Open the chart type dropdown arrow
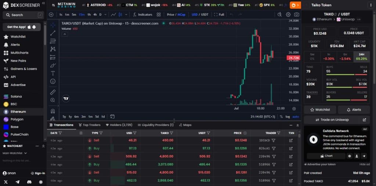This screenshot has height=186, width=376. coord(126,15)
